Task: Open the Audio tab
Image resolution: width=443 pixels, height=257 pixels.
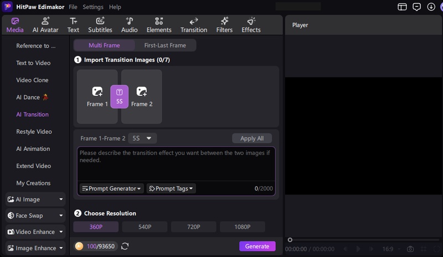Action: click(x=130, y=25)
